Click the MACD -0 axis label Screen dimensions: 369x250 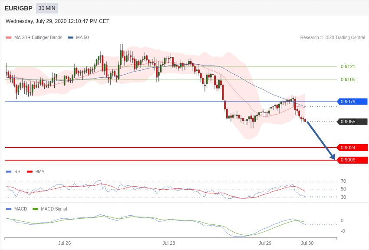(343, 231)
